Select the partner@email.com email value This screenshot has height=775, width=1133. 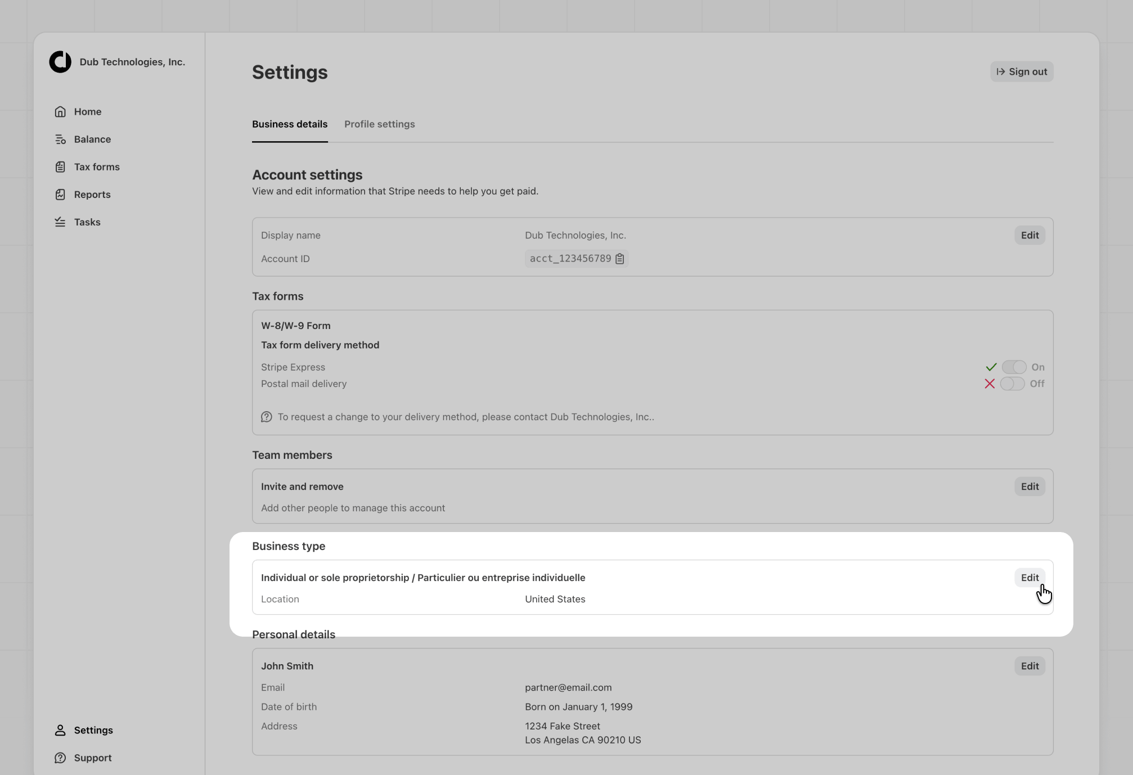[x=568, y=687]
